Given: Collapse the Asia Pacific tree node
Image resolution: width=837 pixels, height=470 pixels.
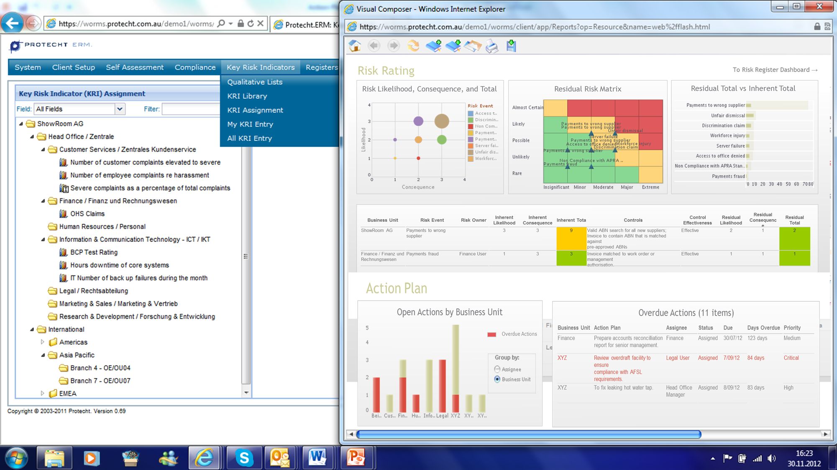Looking at the screenshot, I should tap(43, 355).
